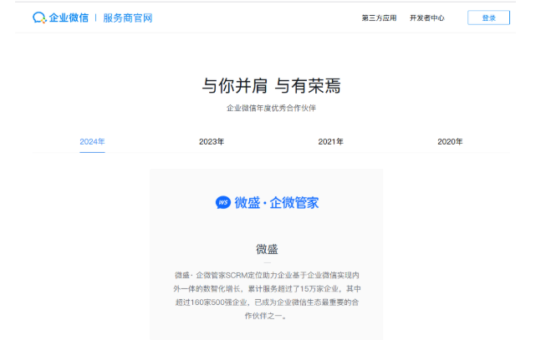Click the heading 与你并肩 与有荣焉
The height and width of the screenshot is (340, 546).
[271, 85]
